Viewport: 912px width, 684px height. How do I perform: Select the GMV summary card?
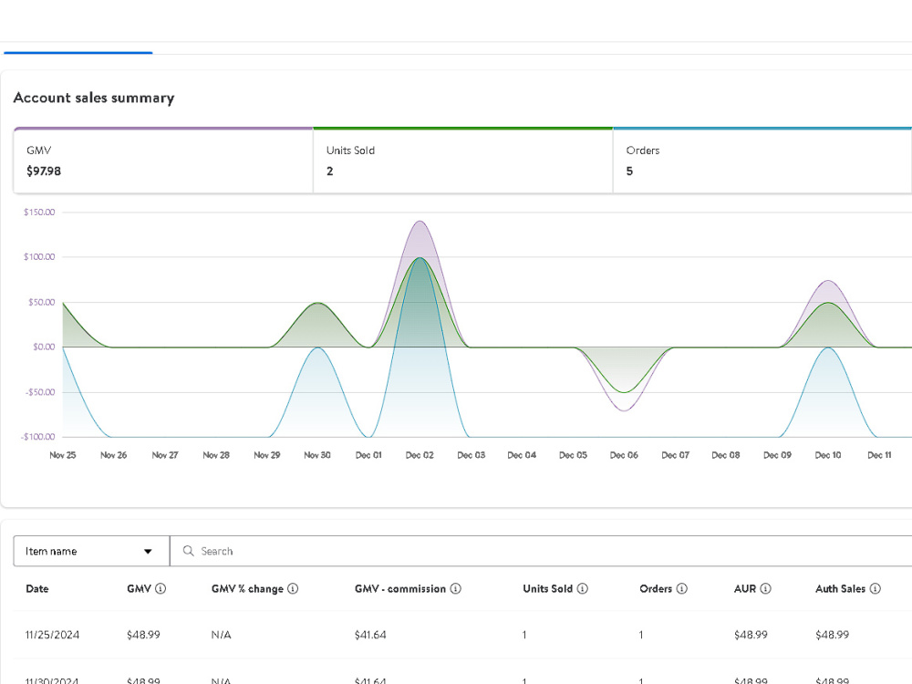163,161
